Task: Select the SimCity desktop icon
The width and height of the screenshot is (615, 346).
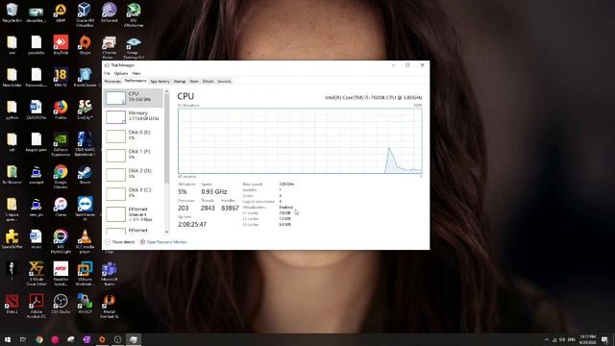Action: (x=85, y=110)
